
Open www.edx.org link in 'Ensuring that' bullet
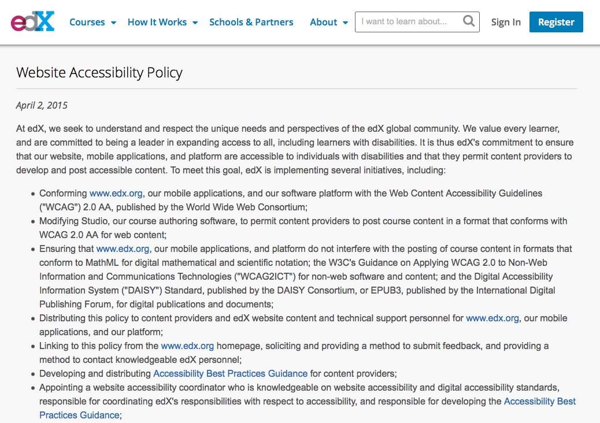pos(123,249)
